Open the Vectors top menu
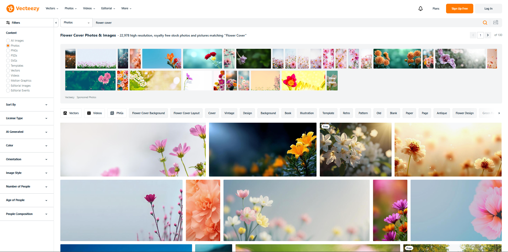The image size is (508, 252). [52, 9]
